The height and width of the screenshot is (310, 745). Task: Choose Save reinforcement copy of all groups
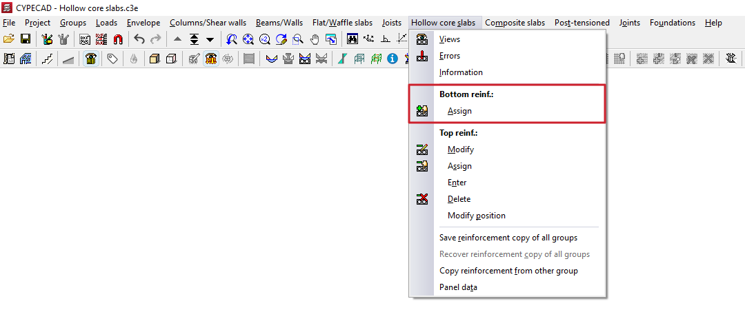tap(507, 238)
